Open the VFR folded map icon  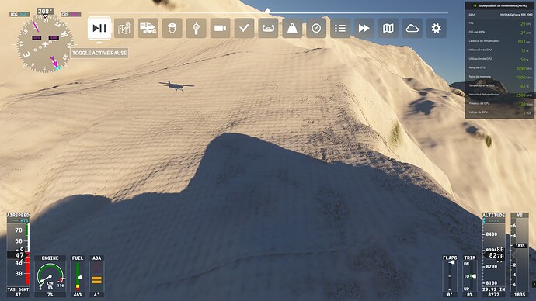tap(388, 28)
